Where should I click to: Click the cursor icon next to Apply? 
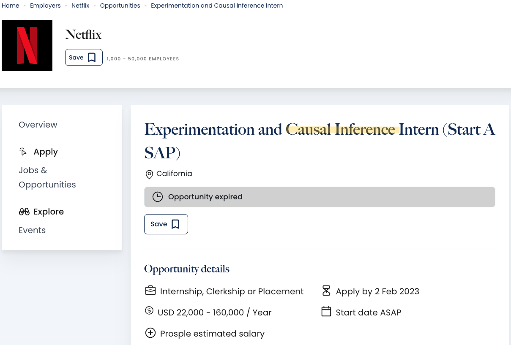coord(23,152)
